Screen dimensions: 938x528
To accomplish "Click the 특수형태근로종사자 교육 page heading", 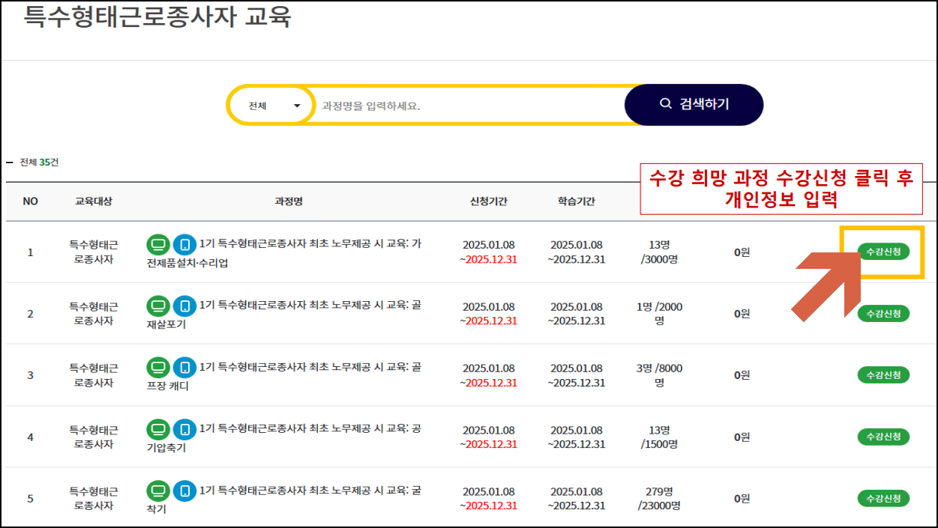I will [157, 16].
